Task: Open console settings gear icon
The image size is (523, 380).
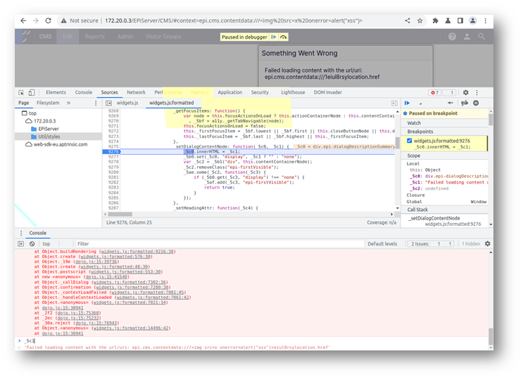Action: [x=487, y=243]
